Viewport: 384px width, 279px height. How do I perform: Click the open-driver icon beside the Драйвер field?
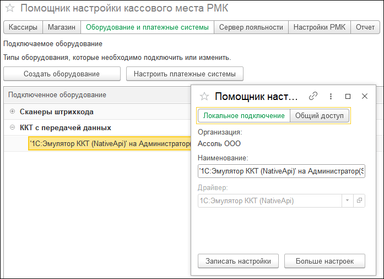(x=360, y=200)
